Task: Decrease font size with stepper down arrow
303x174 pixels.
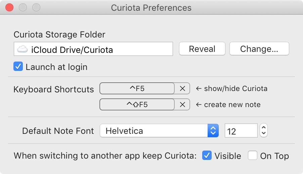Action: [264, 134]
